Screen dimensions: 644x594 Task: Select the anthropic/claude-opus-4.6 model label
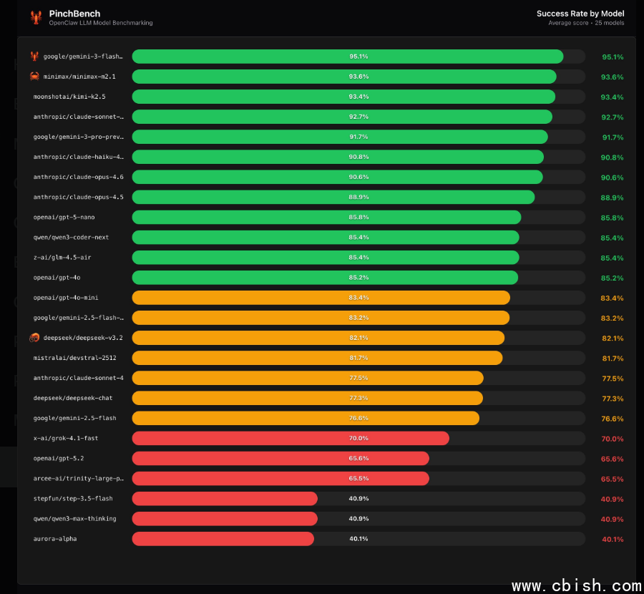(78, 177)
